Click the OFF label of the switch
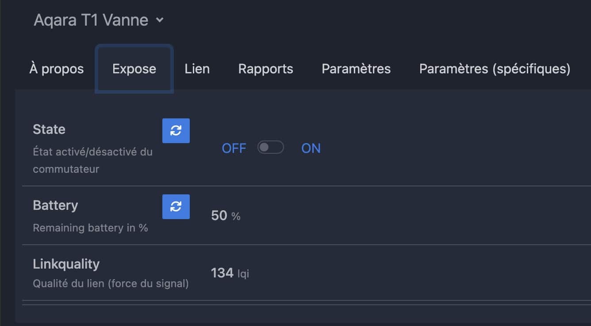The width and height of the screenshot is (591, 326). (x=234, y=148)
